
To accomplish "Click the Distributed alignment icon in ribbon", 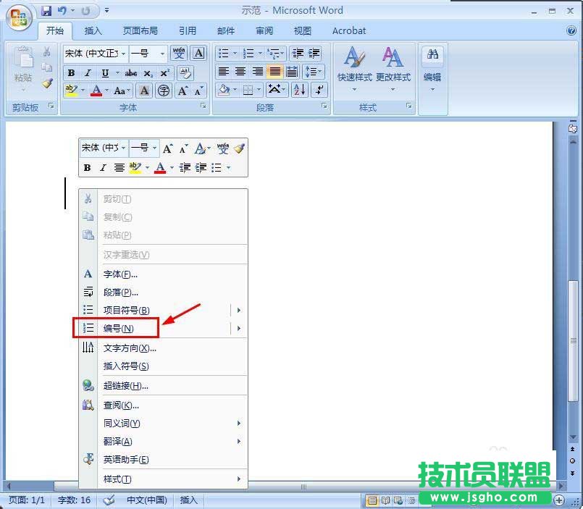I will (292, 71).
